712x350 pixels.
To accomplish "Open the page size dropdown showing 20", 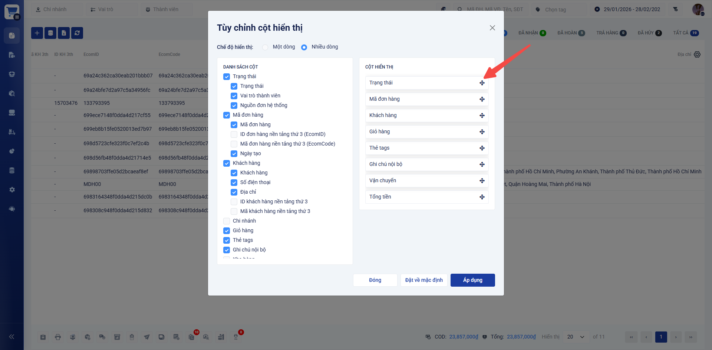I will (576, 337).
